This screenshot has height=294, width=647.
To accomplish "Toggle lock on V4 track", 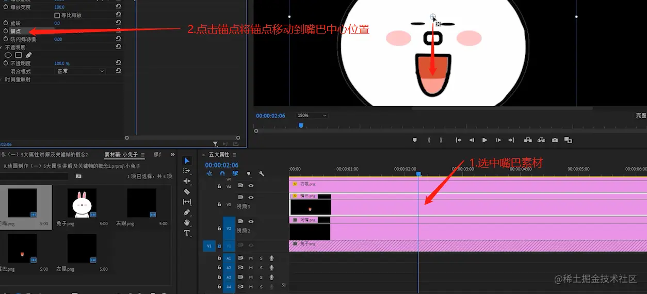I will point(220,186).
